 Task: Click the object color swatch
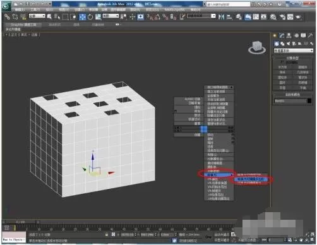pos(309,101)
